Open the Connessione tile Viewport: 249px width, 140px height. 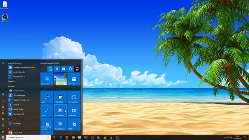(x=74, y=97)
